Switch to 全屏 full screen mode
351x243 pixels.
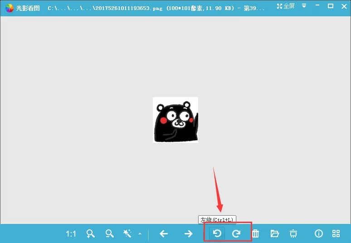coord(286,6)
